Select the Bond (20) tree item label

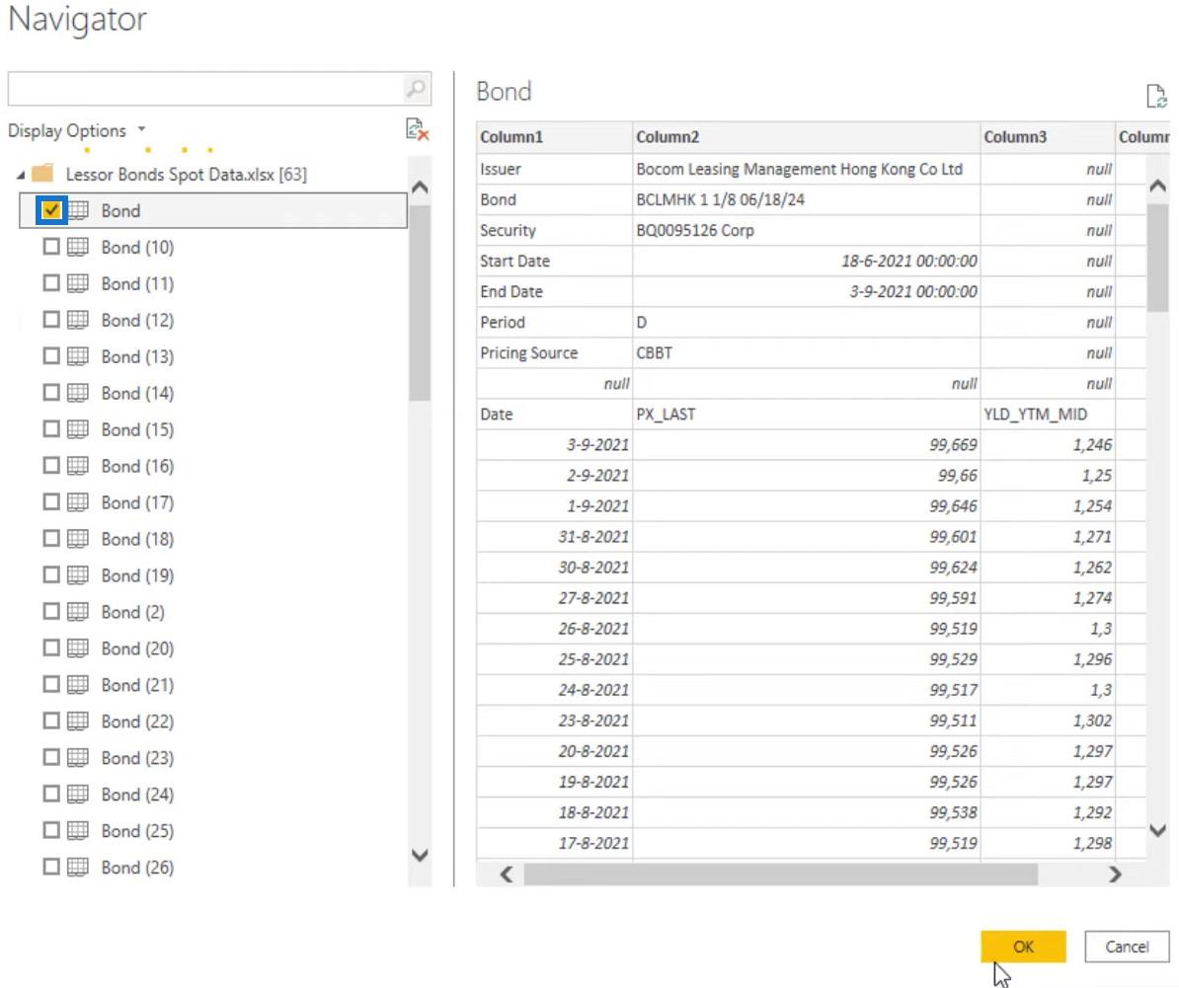(137, 648)
